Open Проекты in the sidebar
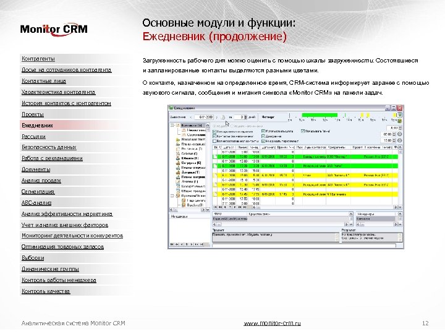The image size is (445, 334). coord(33,114)
